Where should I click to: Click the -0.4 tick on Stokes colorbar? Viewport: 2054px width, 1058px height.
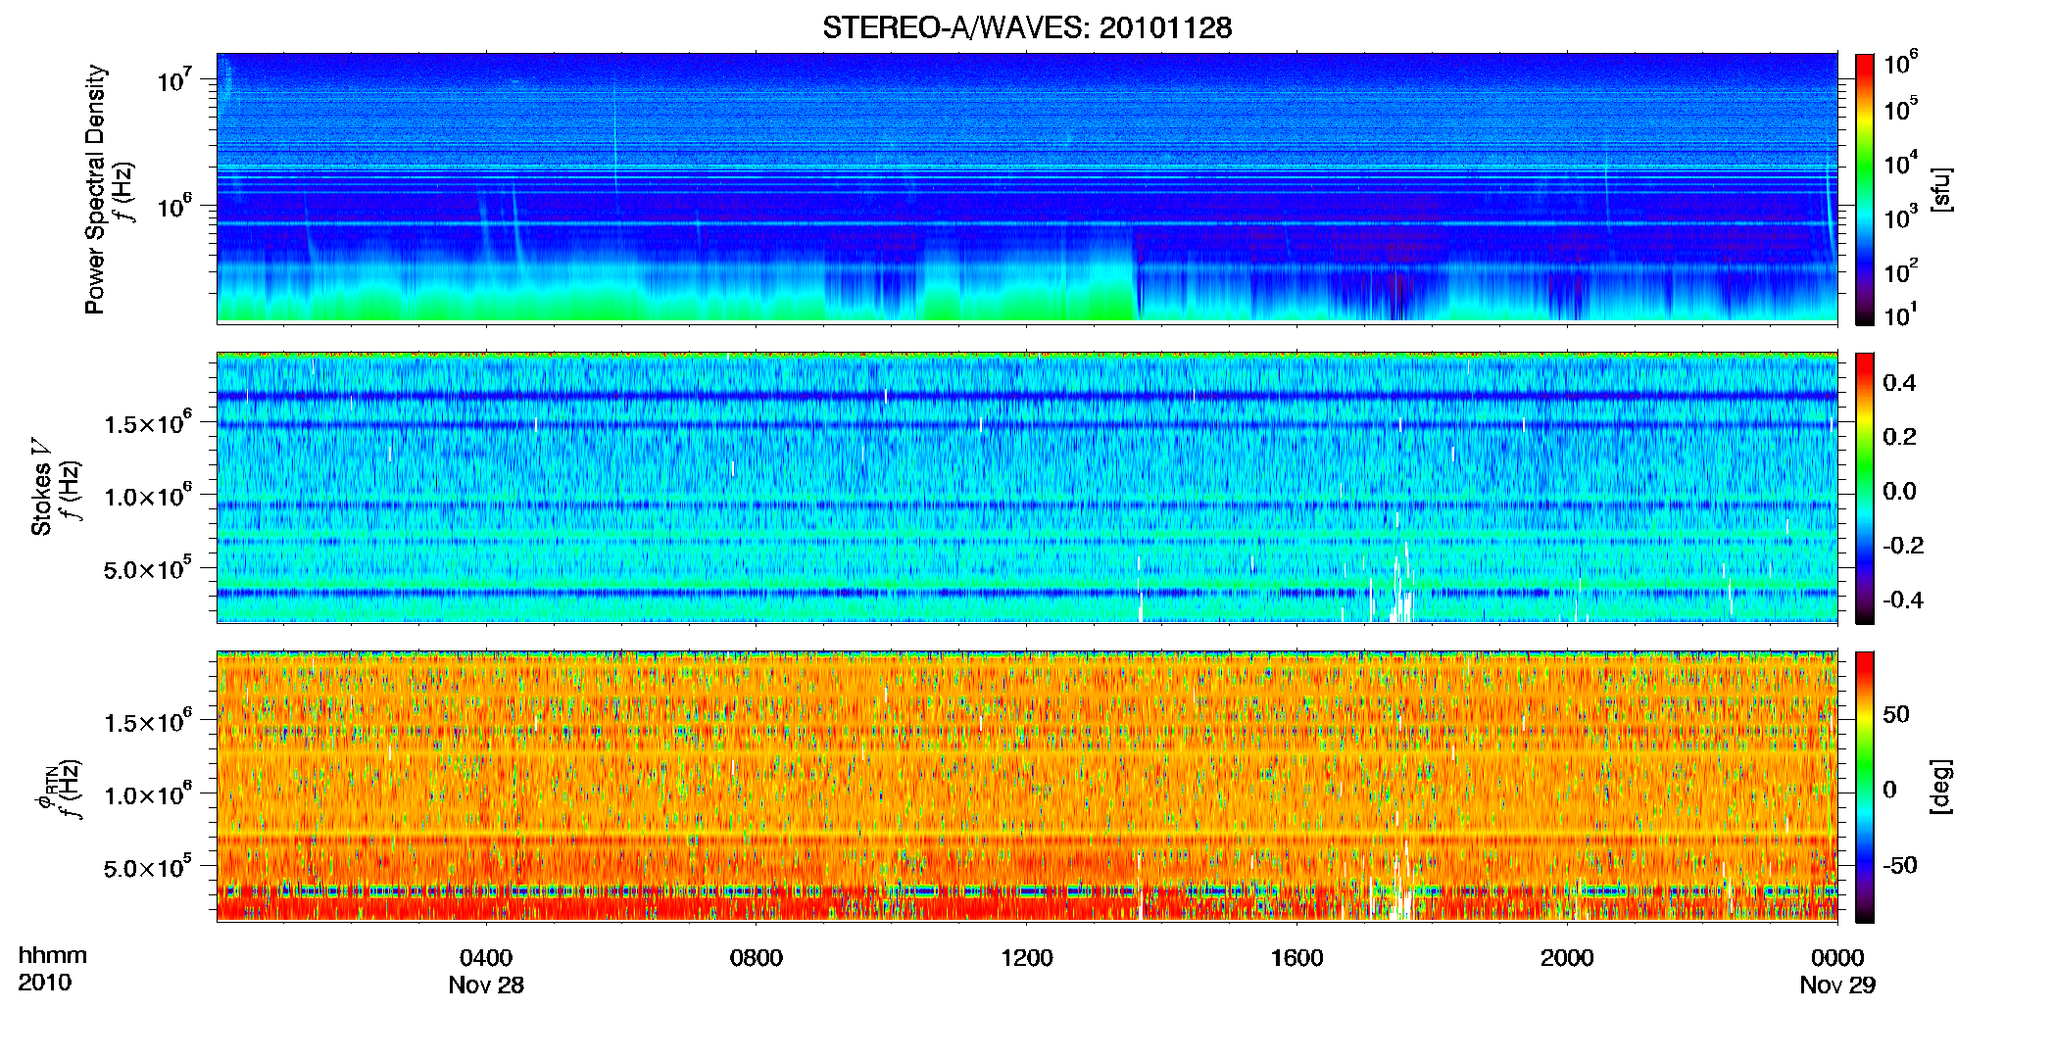pyautogui.click(x=1903, y=601)
